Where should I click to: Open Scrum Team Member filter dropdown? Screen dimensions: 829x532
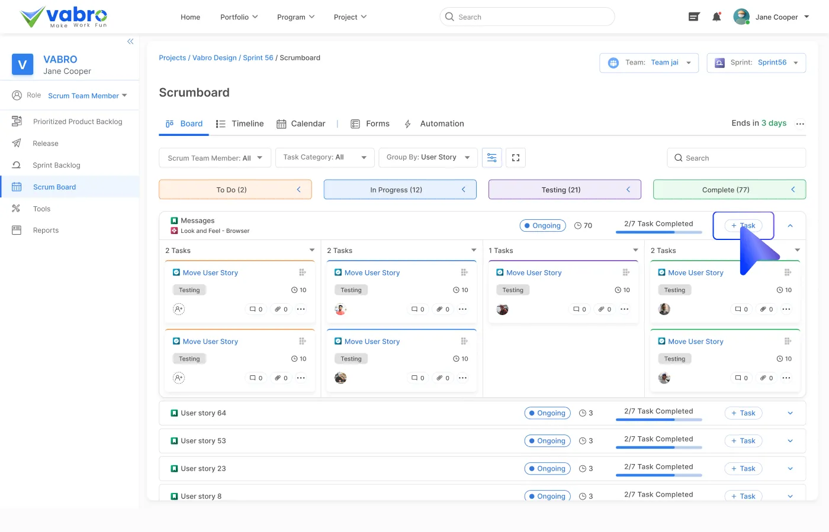tap(215, 158)
